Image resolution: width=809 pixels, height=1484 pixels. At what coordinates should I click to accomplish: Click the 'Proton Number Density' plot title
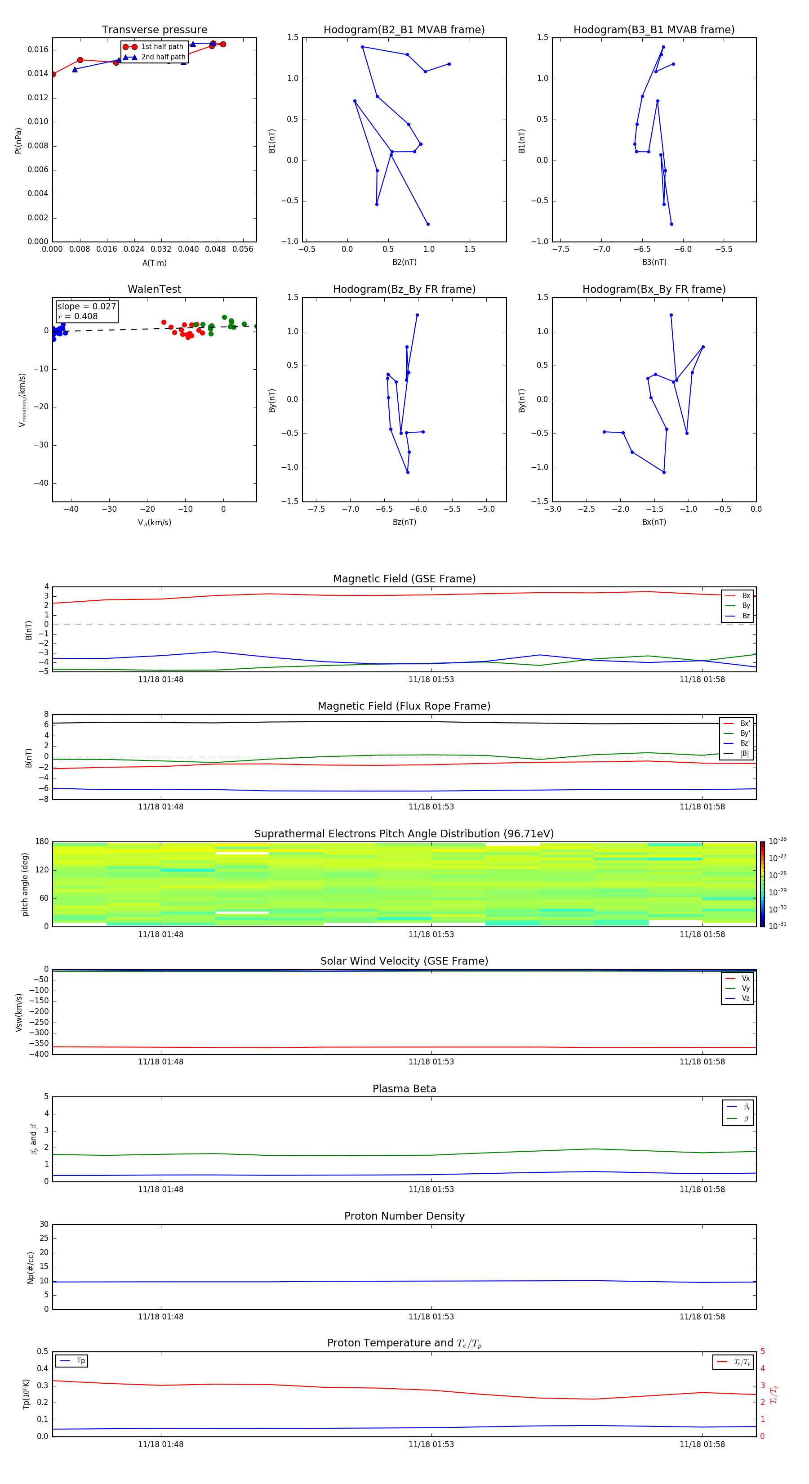[404, 1216]
